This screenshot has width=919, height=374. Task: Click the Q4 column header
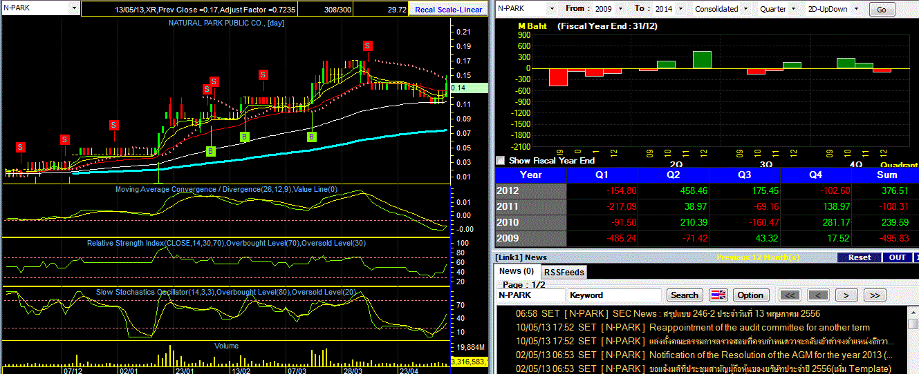coord(816,175)
